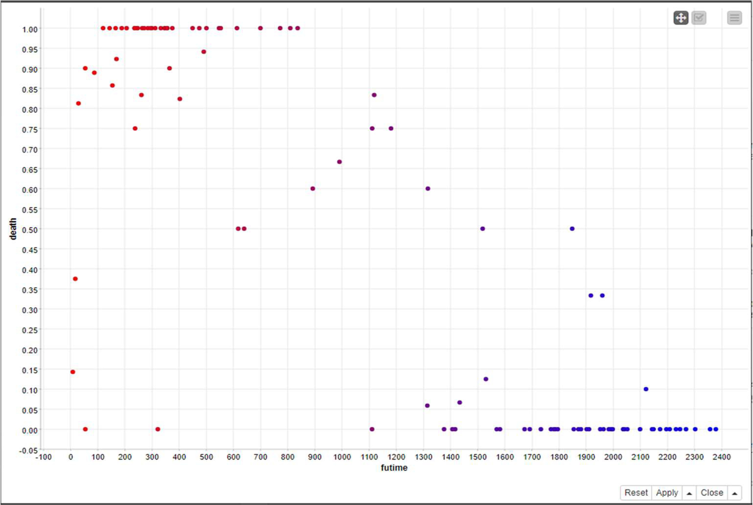This screenshot has width=753, height=505.
Task: Select the point at death 0.75 near futime 1180
Action: [x=391, y=129]
